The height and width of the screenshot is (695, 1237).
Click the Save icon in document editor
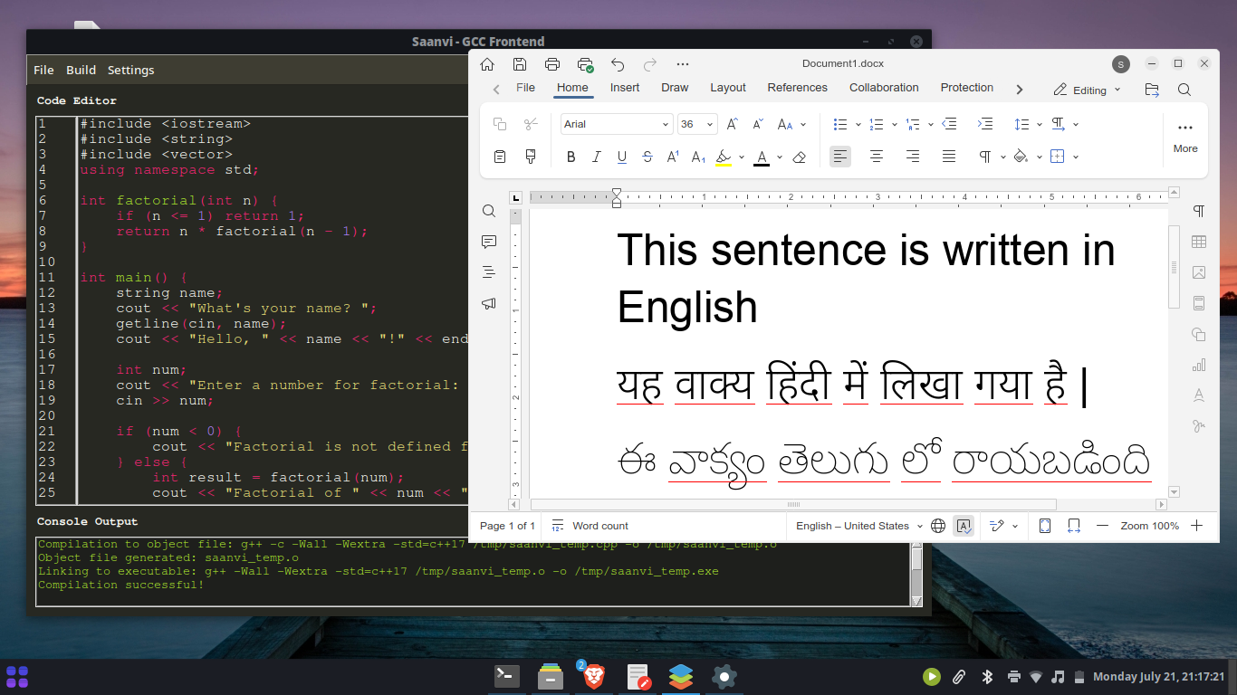pos(520,64)
